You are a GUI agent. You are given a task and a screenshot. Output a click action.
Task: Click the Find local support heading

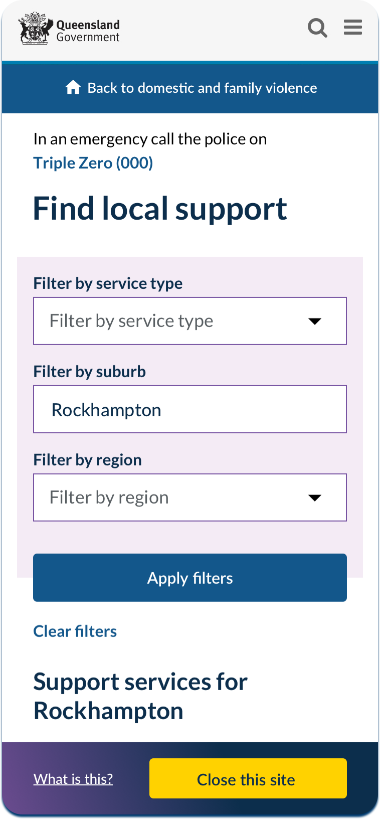(x=160, y=209)
